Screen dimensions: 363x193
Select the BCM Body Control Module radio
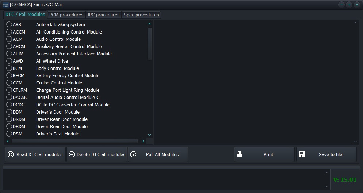tap(9, 68)
